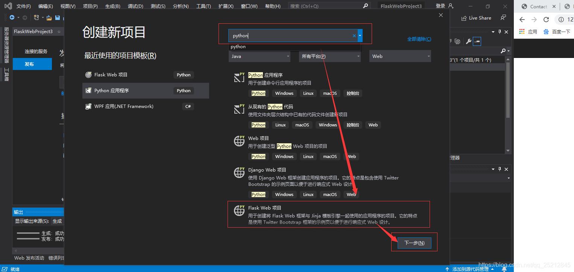Open the all platforms filter dropdown

(x=330, y=56)
